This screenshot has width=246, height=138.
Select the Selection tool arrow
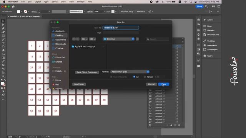3,21
